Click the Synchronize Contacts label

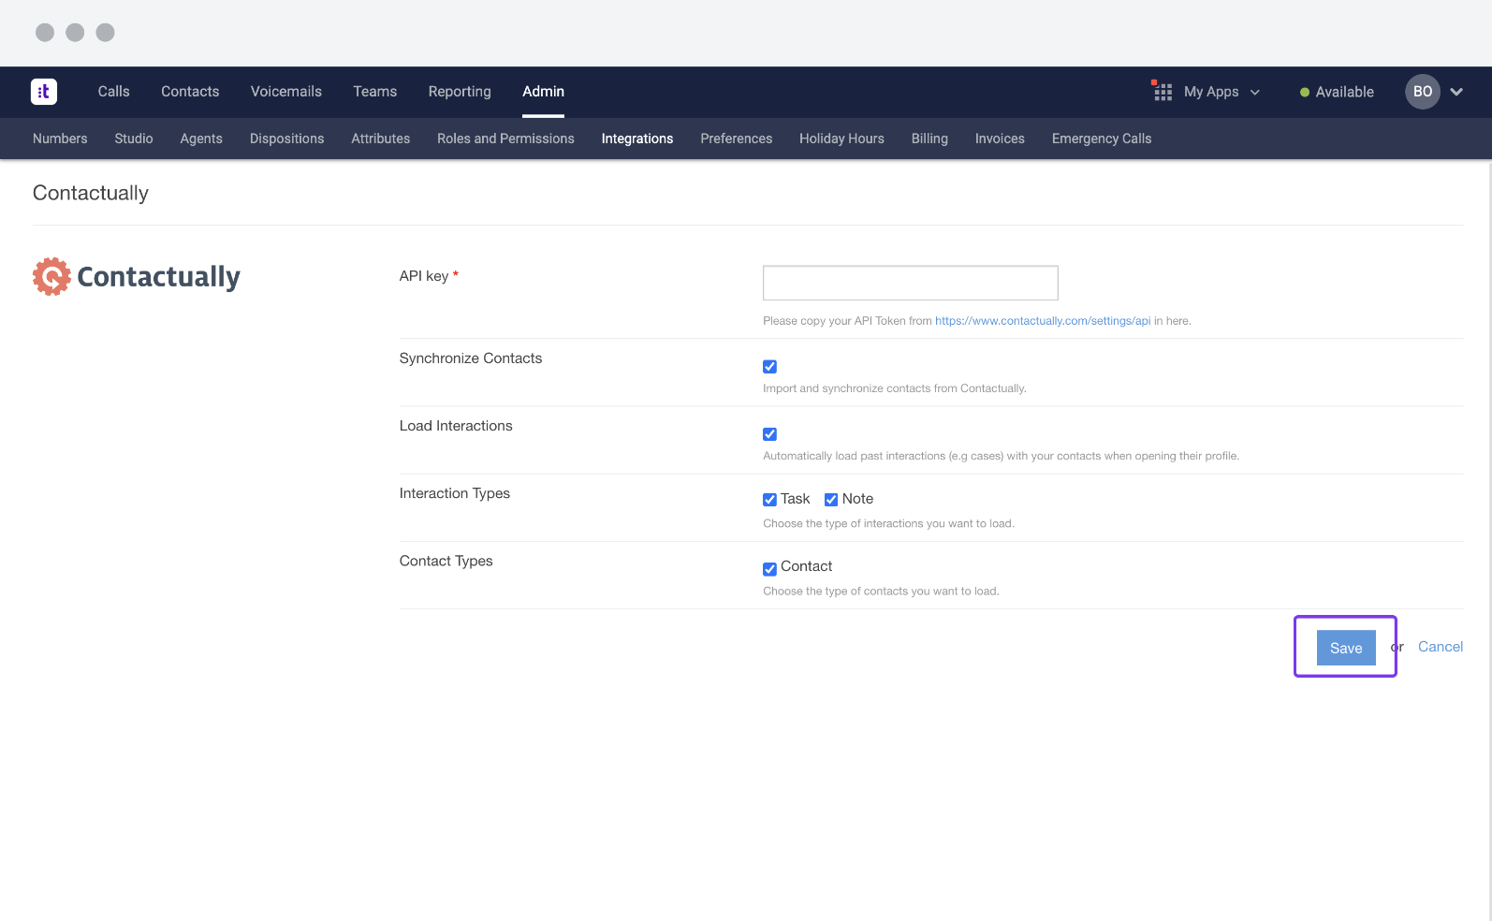(x=471, y=358)
